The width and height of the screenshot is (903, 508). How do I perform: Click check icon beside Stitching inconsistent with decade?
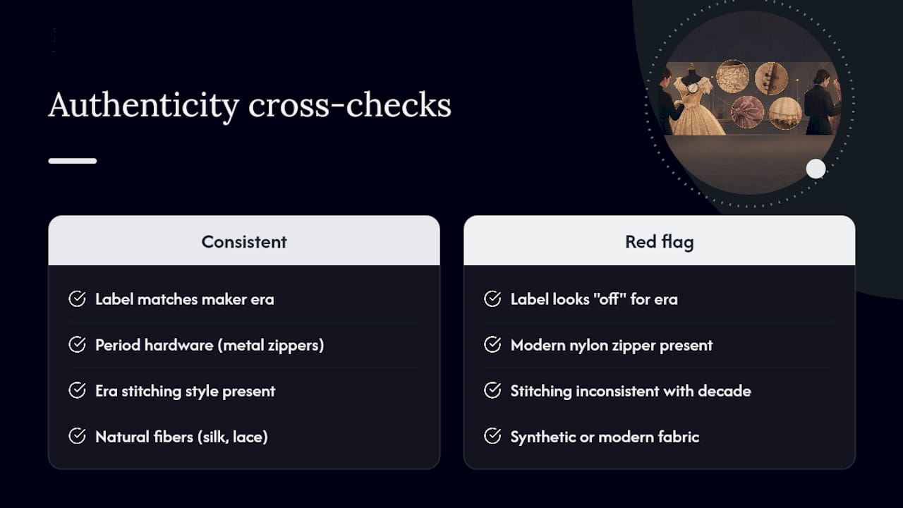pos(492,391)
